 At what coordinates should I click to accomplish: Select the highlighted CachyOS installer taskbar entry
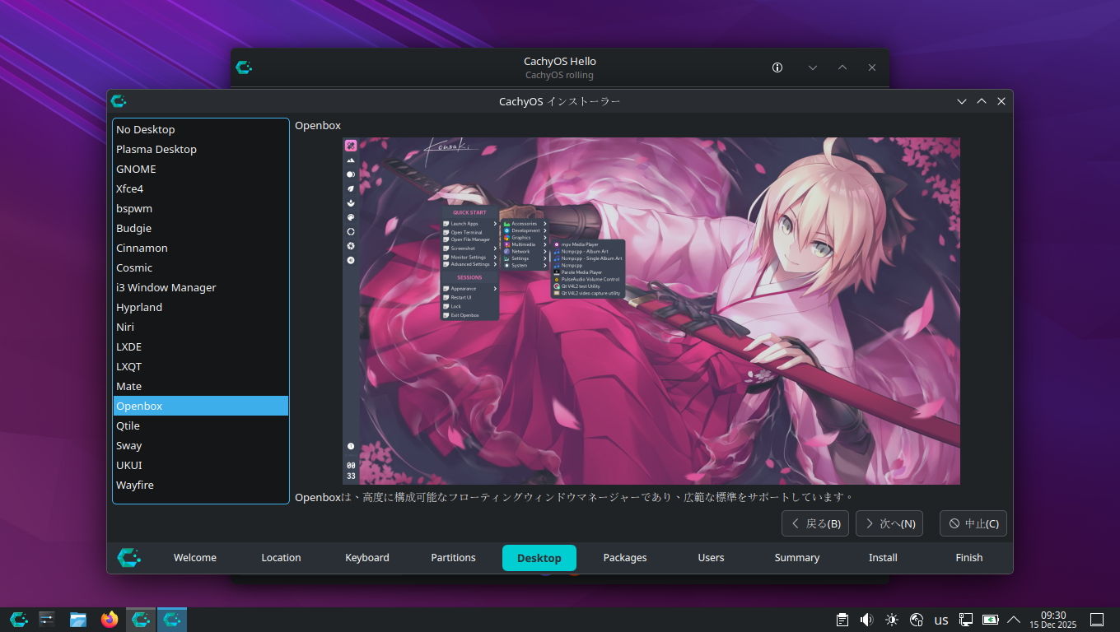pyautogui.click(x=172, y=620)
